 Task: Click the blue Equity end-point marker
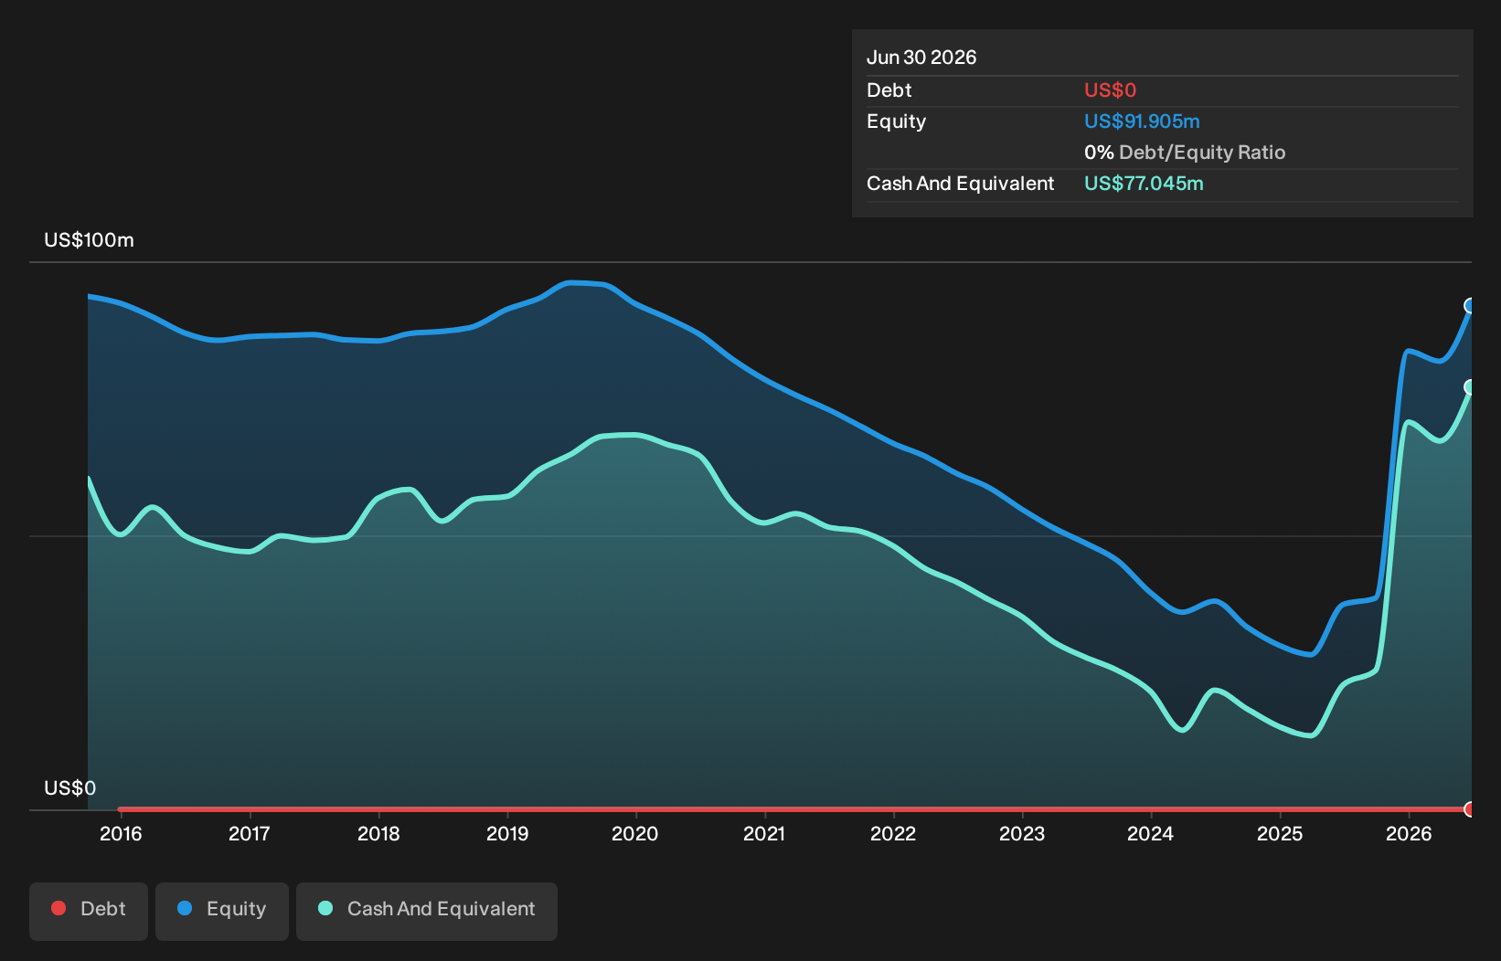(x=1470, y=305)
